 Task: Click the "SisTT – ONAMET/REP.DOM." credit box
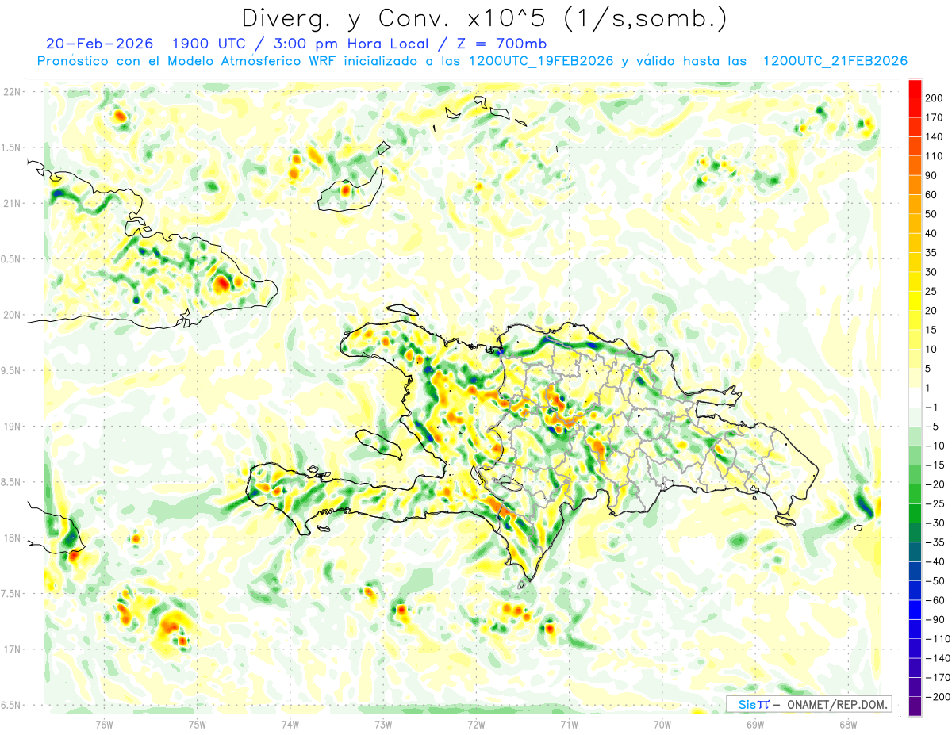click(x=809, y=704)
